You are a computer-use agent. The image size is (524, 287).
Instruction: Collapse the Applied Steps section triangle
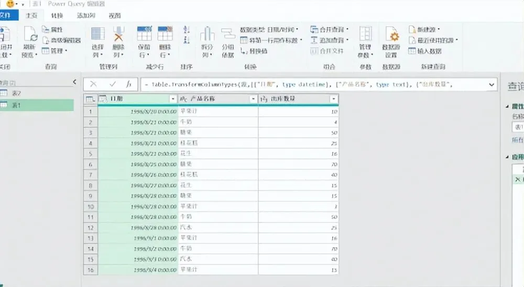coord(507,157)
